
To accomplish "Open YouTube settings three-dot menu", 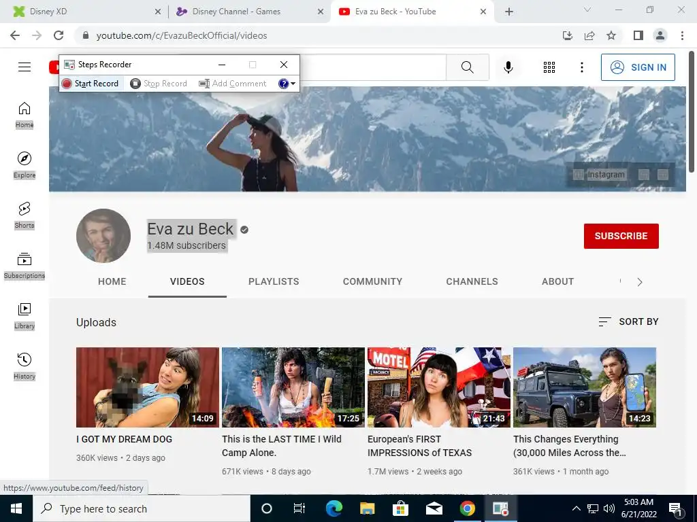I will [582, 67].
